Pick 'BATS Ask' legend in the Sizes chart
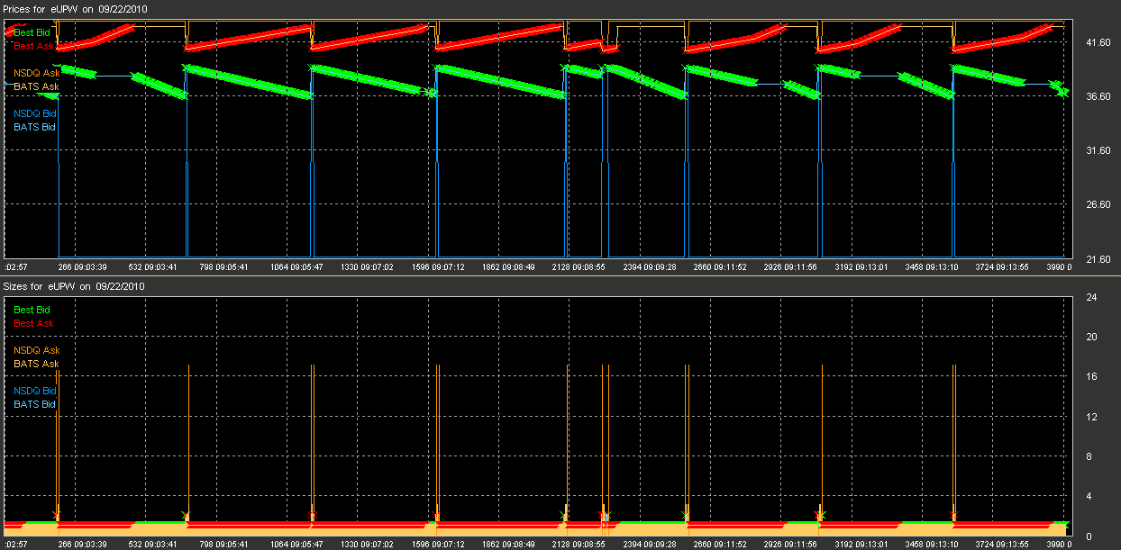This screenshot has width=1121, height=550. 36,364
